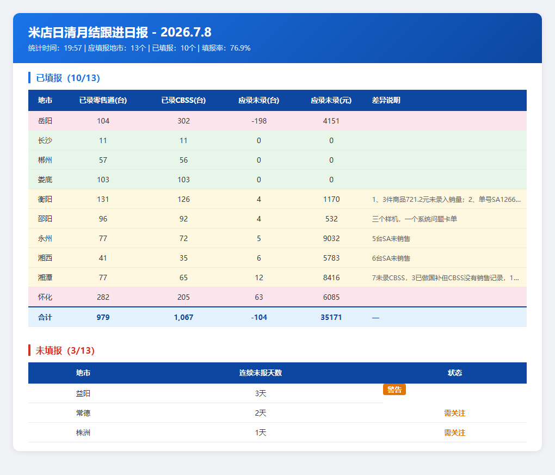Click the 1天 value for 株洲
This screenshot has height=475, width=555.
point(260,433)
